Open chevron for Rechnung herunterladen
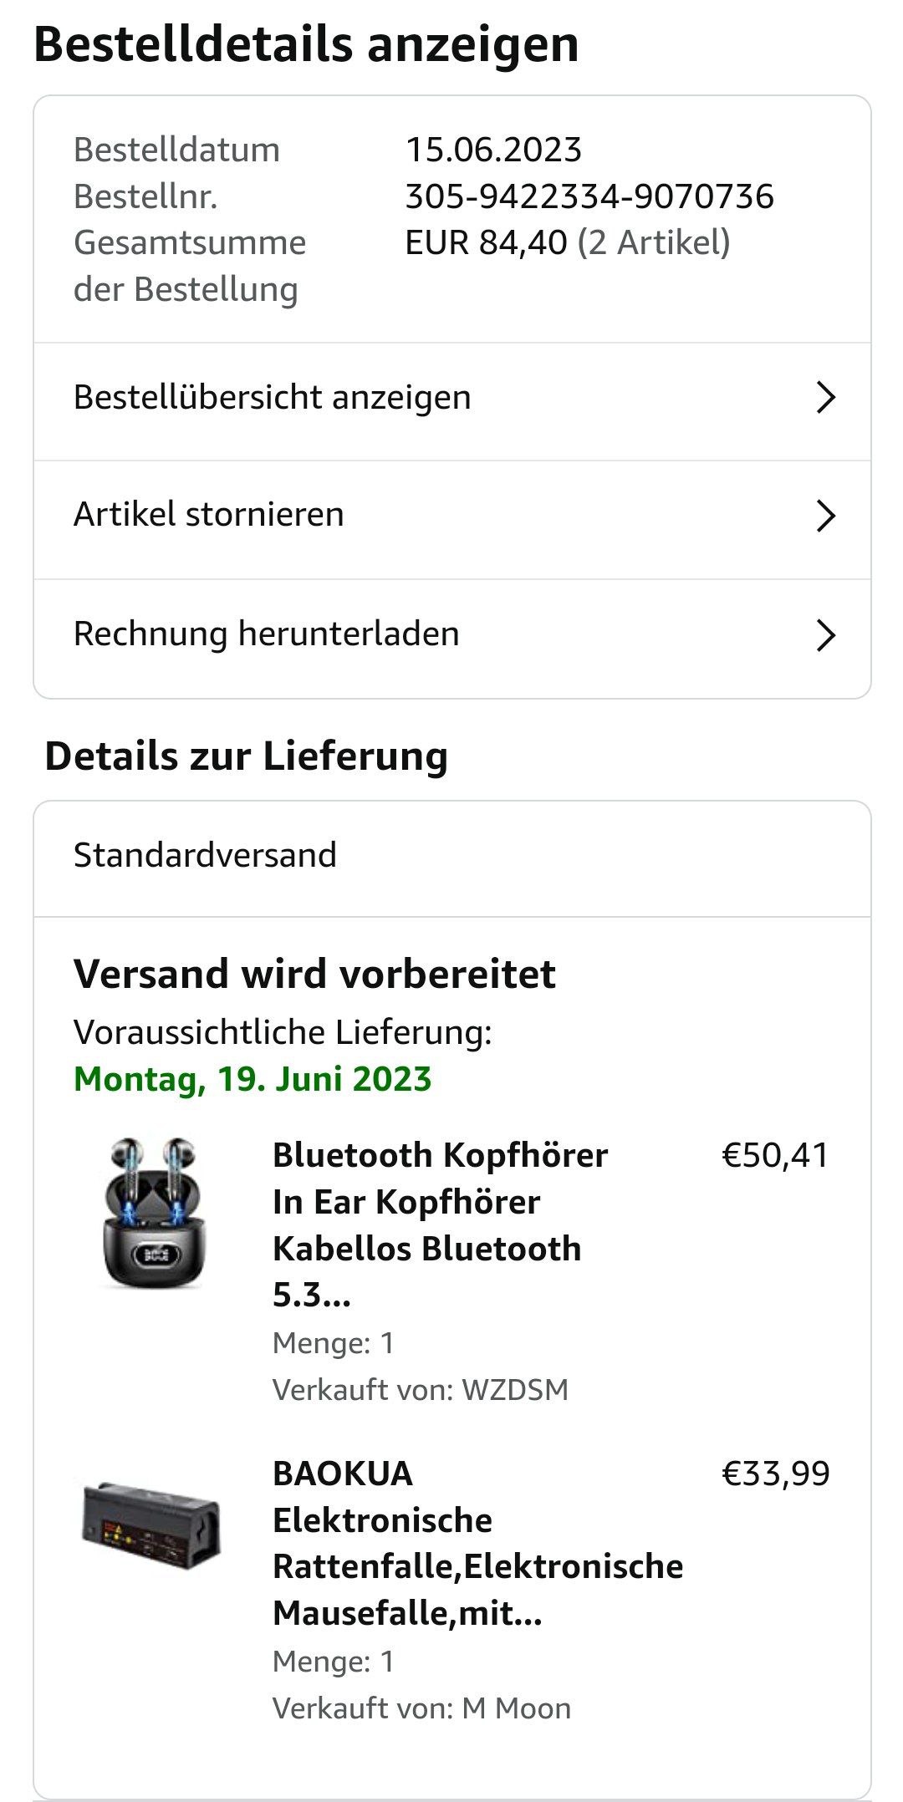 (x=825, y=635)
